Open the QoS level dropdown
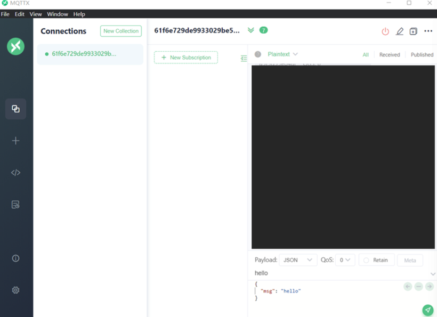This screenshot has width=437, height=317. [345, 260]
